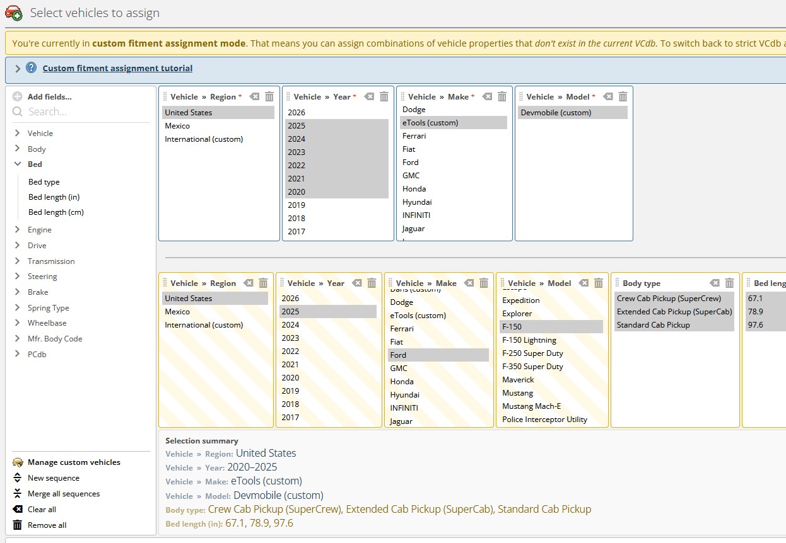
Task: Collapse the Bed field category
Action: pyautogui.click(x=18, y=164)
